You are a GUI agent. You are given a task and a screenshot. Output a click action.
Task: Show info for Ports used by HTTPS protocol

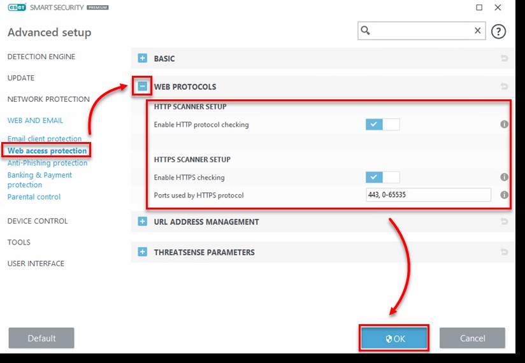click(504, 195)
